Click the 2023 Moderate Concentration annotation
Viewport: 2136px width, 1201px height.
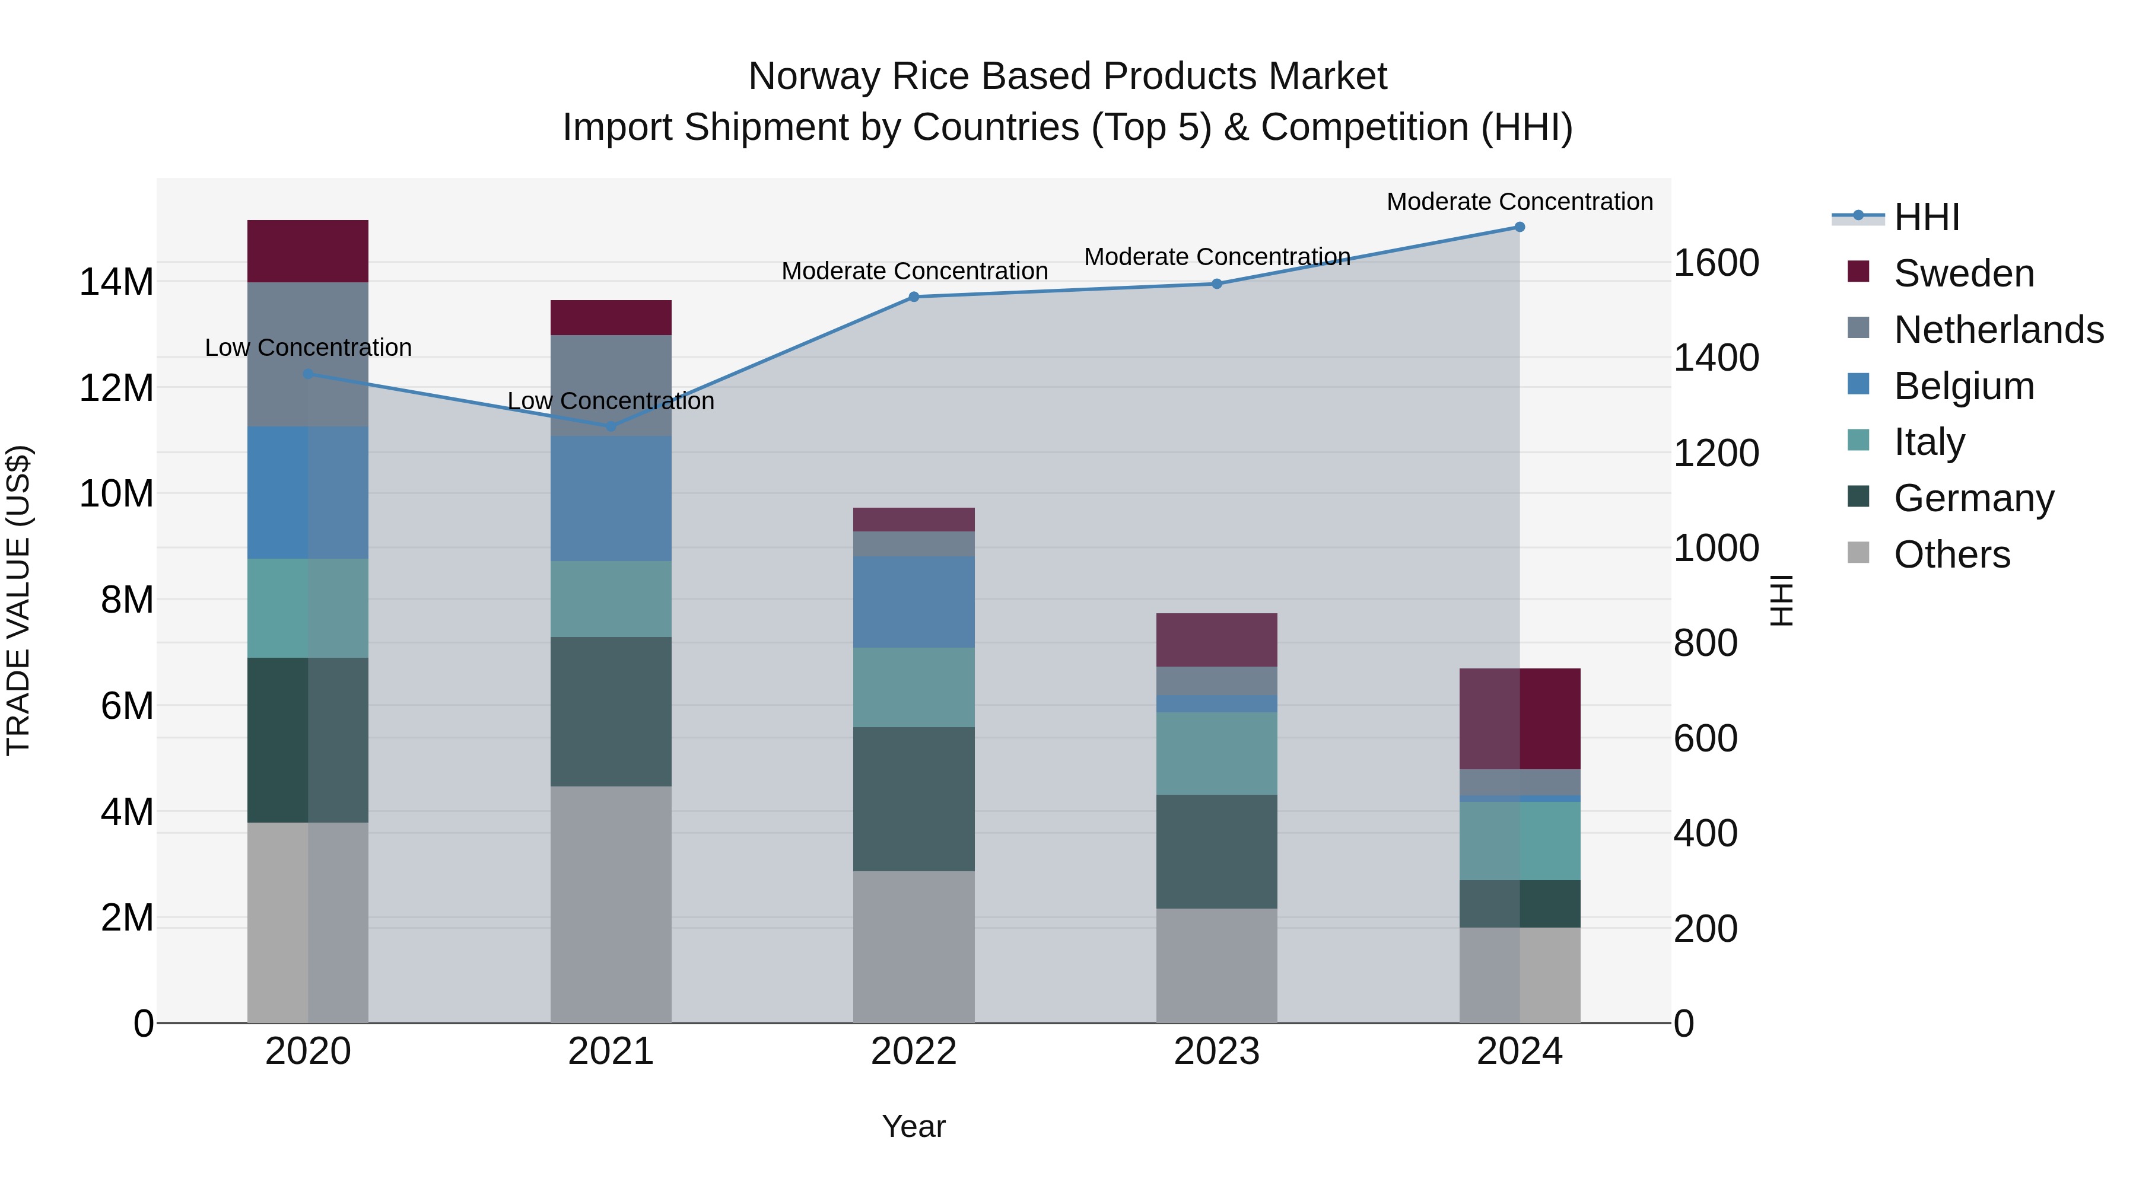click(1218, 257)
